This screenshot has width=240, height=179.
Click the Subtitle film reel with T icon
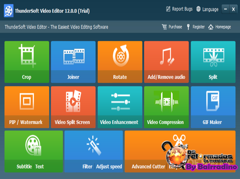pos(33,145)
